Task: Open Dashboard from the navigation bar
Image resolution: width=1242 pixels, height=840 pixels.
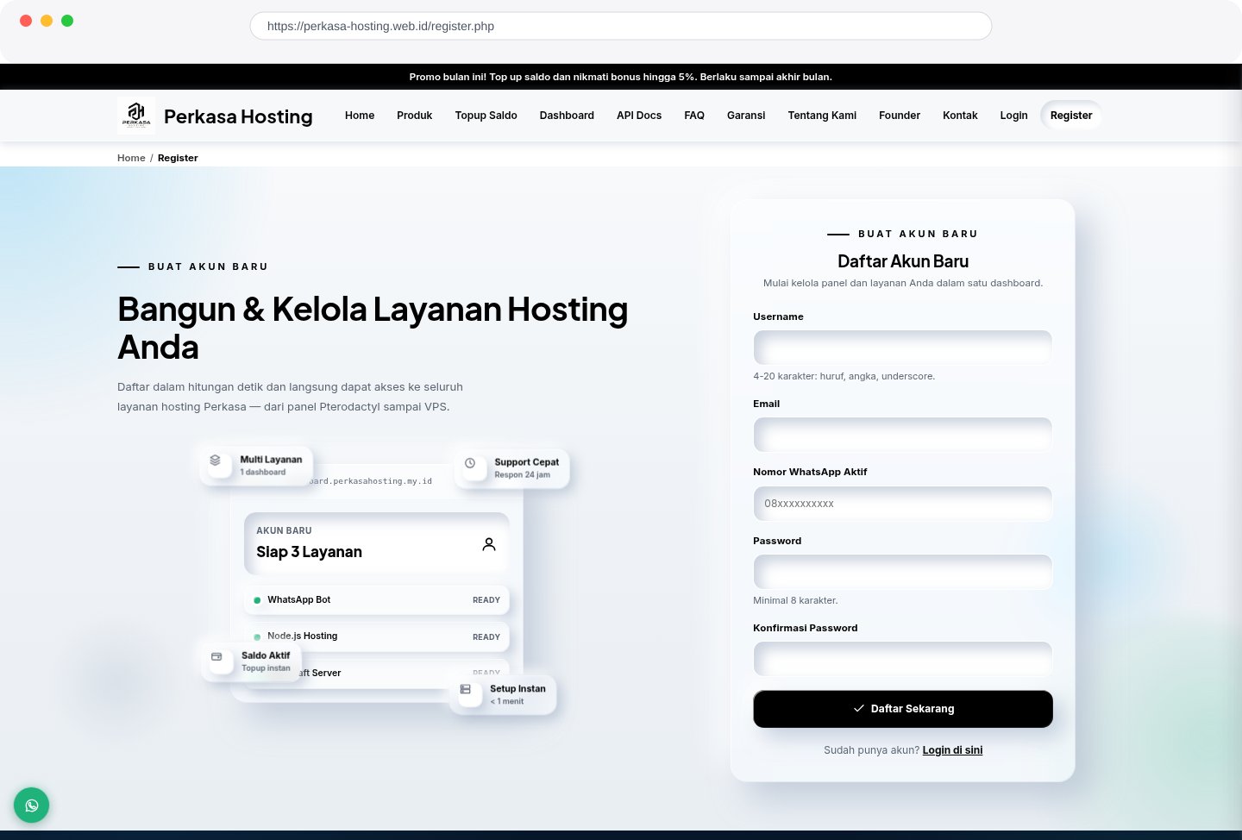Action: pos(567,116)
